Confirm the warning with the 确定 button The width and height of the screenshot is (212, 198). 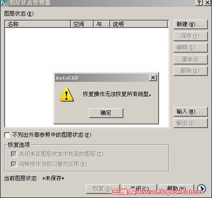click(106, 113)
